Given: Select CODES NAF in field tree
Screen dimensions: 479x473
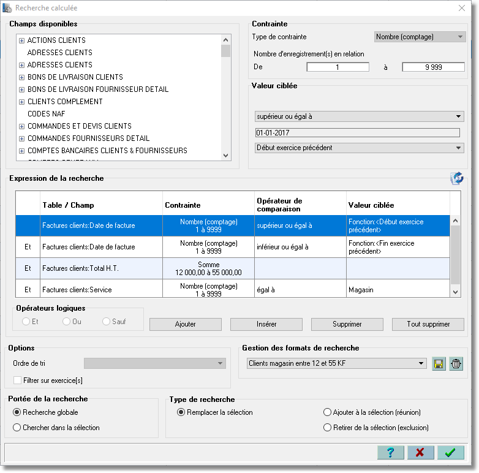Looking at the screenshot, I should tap(46, 114).
